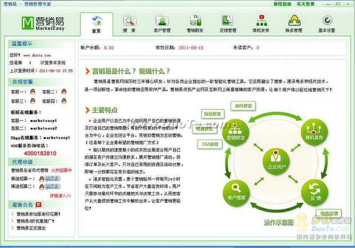Click the 渠道招募二 QQ交谈 button
The image size is (355, 248).
pos(52,187)
